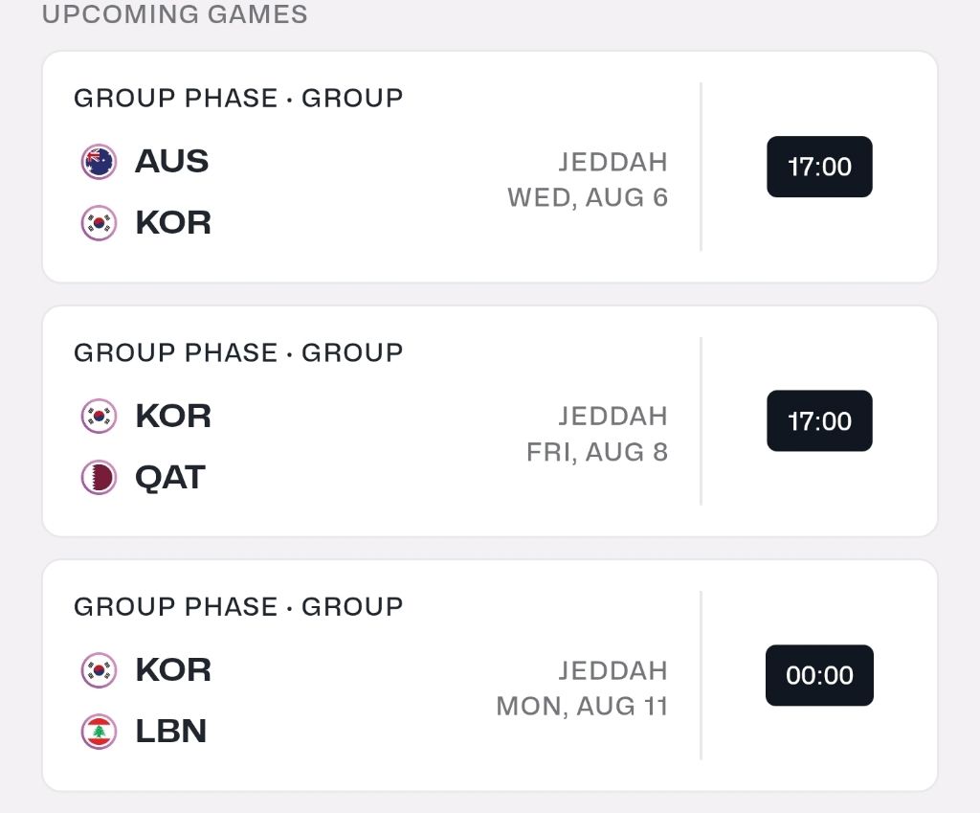Click the WED, AUG 6 date text
The width and height of the screenshot is (980, 813).
(588, 198)
